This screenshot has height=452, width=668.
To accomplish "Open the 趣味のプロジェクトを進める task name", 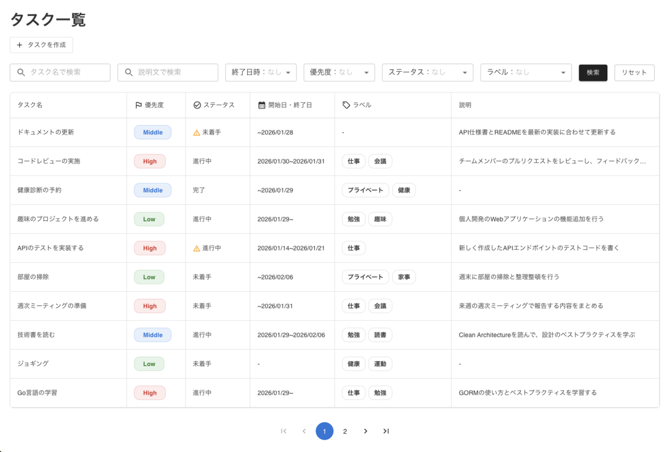I will (58, 219).
